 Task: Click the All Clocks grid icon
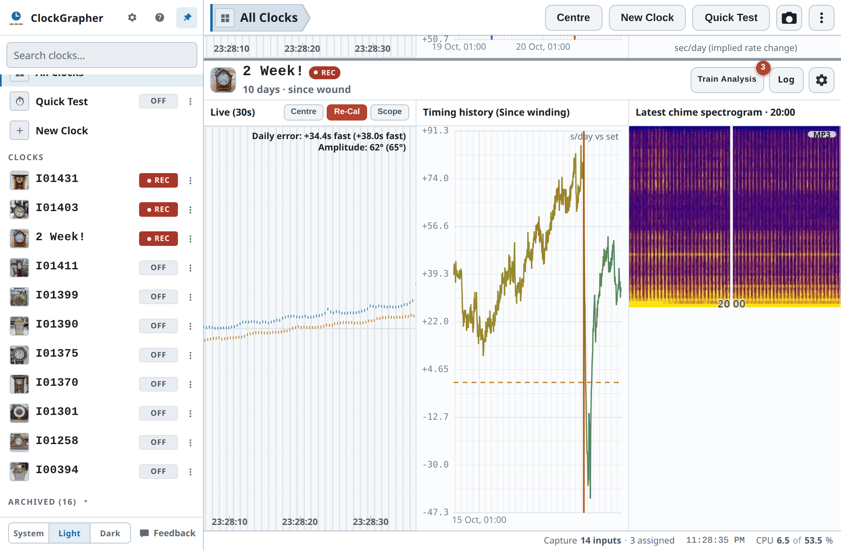coord(225,18)
